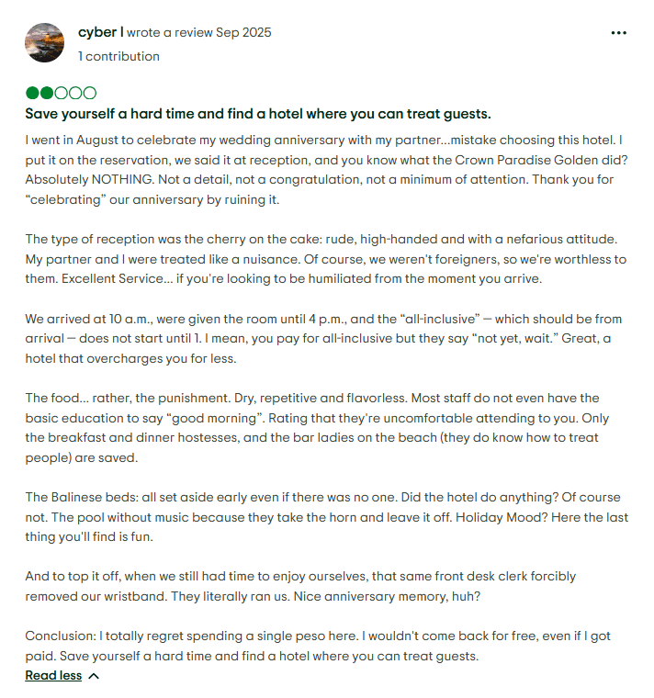654x698 pixels.
Task: Open the review title "Save yourself a hard time"
Action: (257, 114)
